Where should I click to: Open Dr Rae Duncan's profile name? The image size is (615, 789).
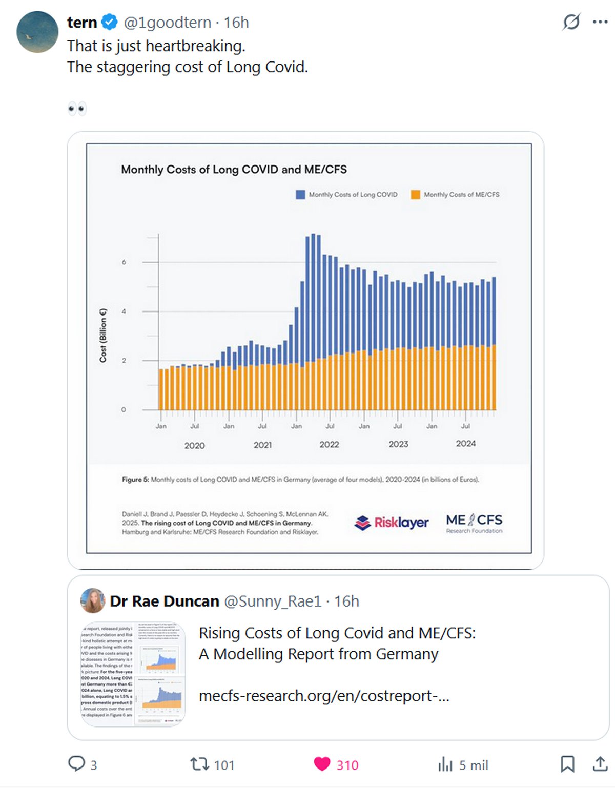(x=165, y=601)
